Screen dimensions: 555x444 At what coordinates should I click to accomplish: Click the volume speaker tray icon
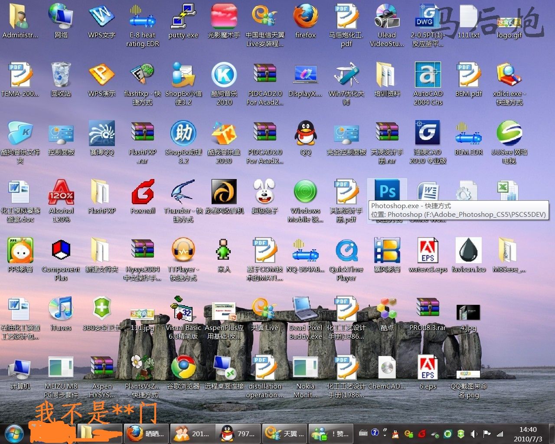[x=474, y=434]
